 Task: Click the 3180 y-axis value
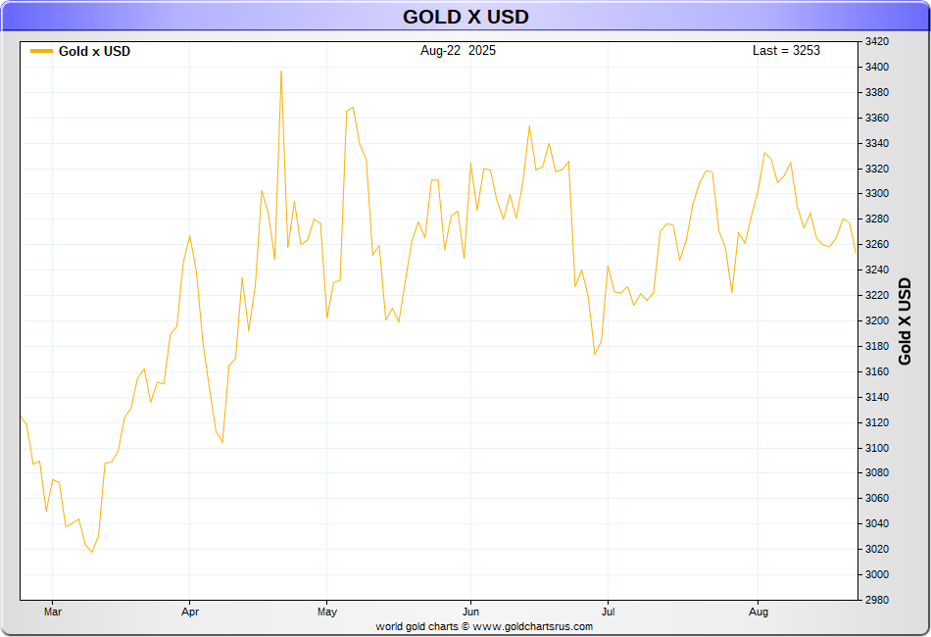click(x=876, y=346)
